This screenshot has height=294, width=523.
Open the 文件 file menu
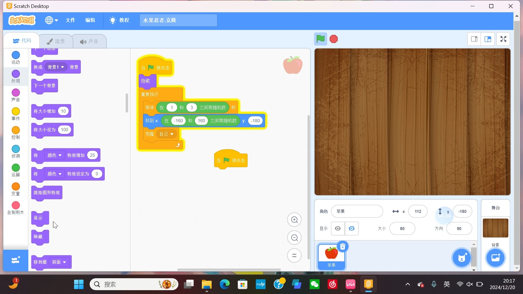[x=70, y=20]
